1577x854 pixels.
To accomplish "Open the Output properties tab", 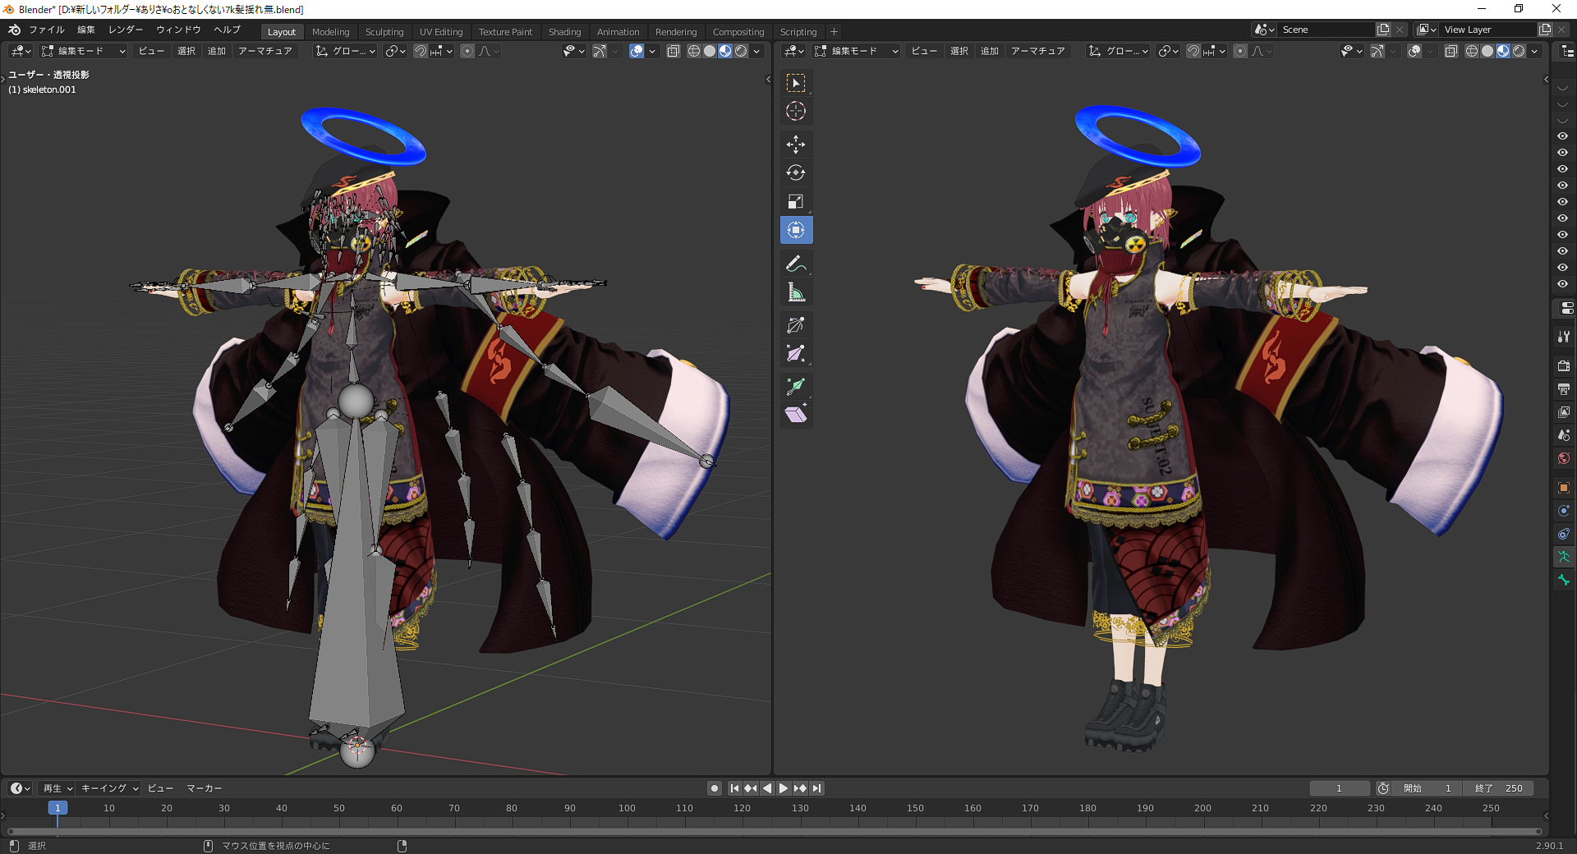I will [x=1564, y=389].
